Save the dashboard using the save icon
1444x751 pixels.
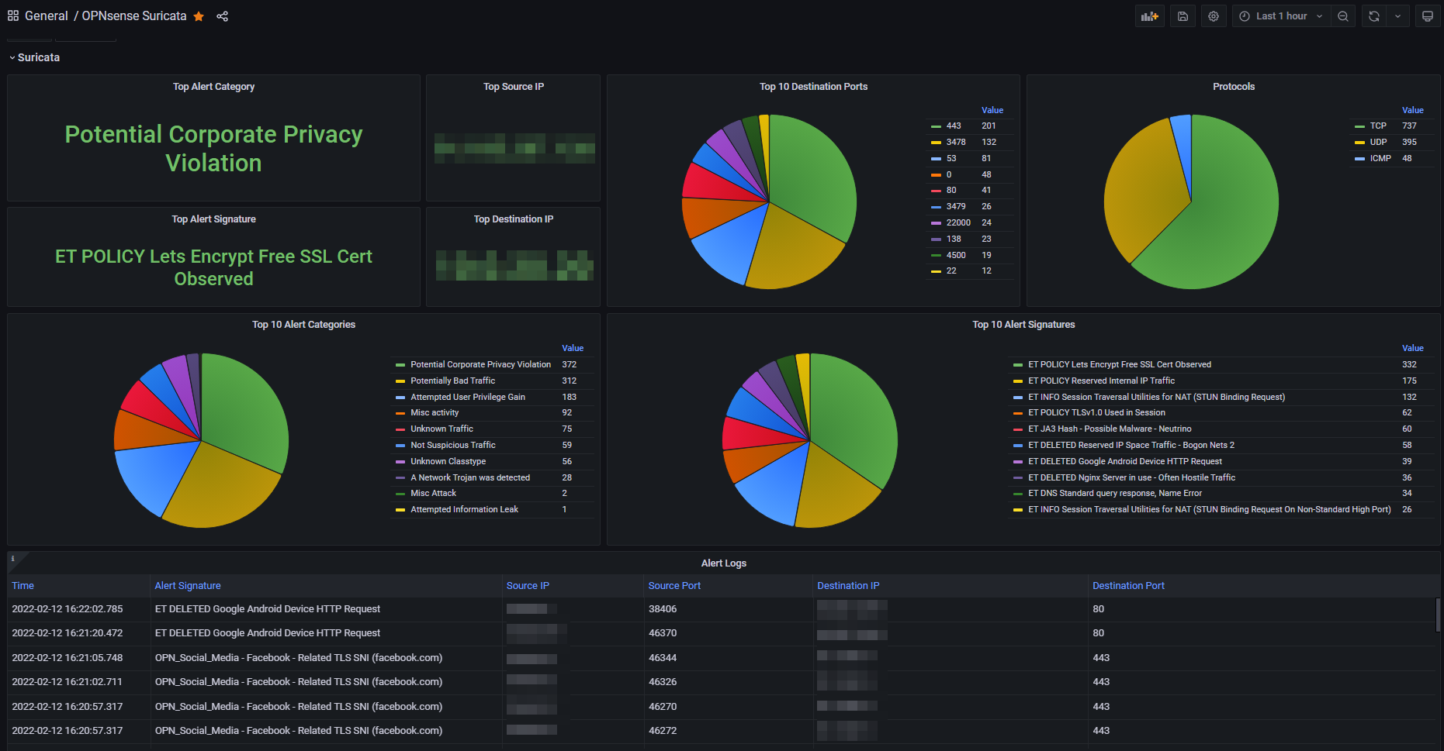coord(1182,16)
